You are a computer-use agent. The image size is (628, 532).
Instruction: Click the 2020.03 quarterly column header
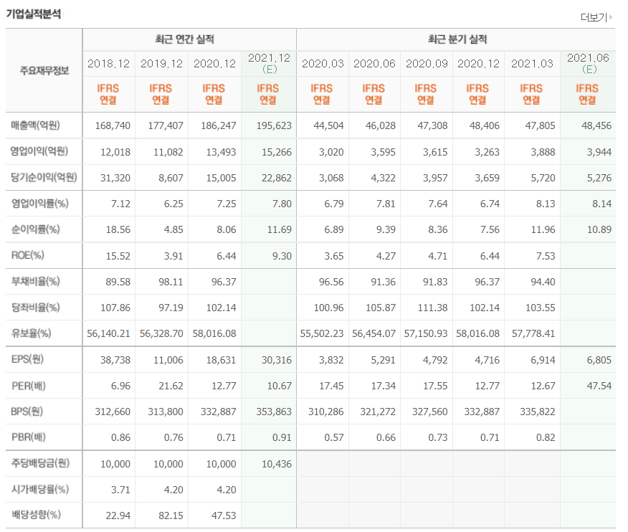323,64
